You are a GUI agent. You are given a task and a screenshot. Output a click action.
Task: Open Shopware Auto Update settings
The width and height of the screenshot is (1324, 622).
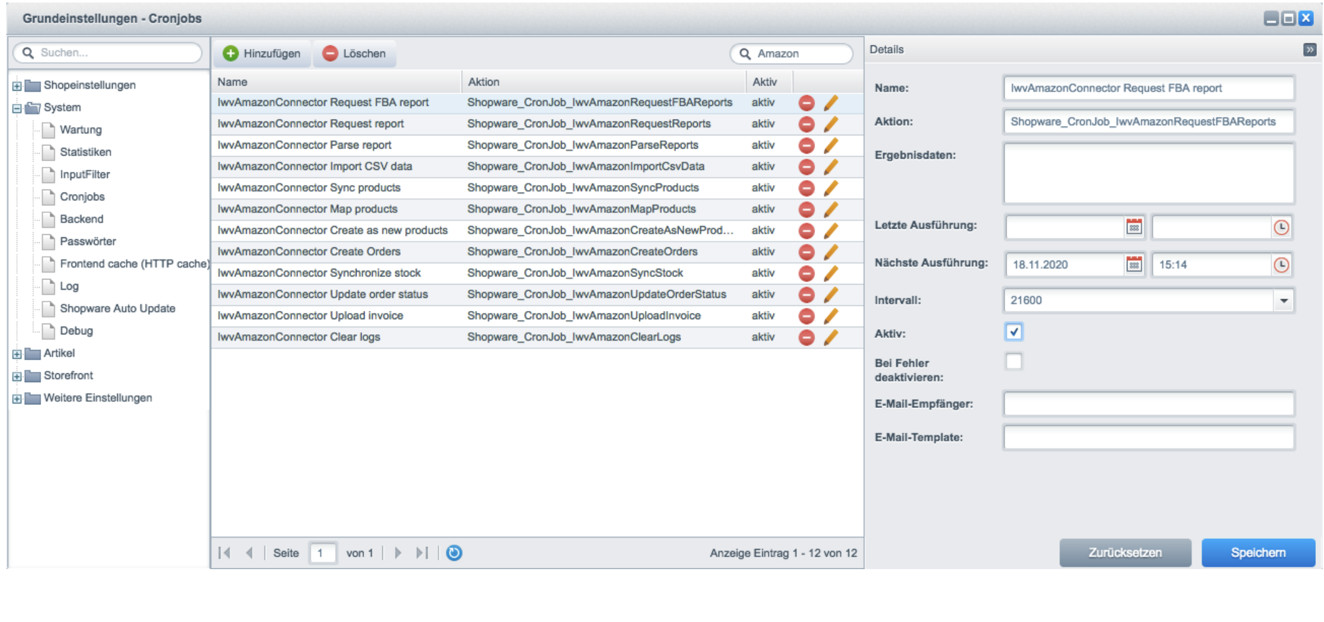click(117, 308)
